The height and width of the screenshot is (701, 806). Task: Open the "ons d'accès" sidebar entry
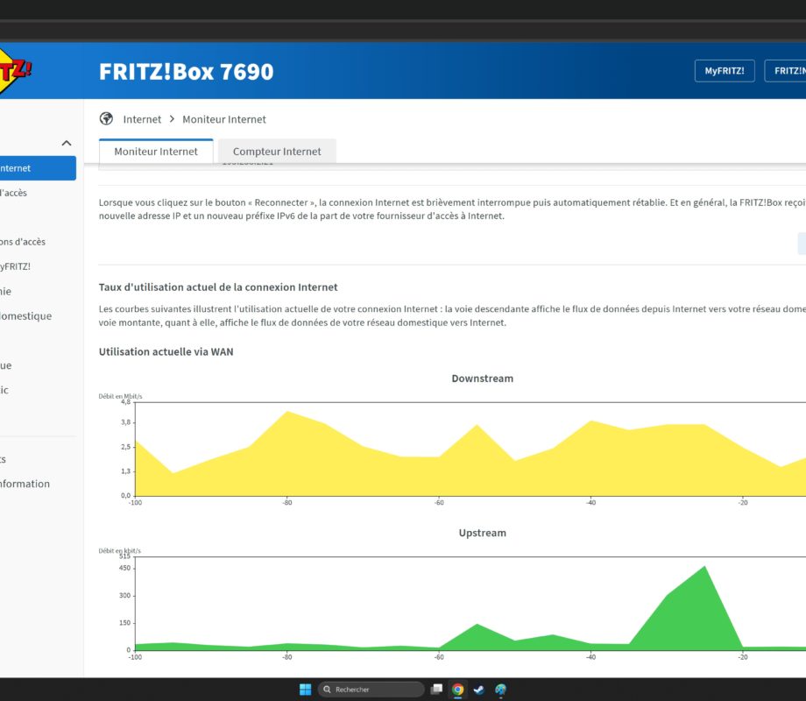23,242
